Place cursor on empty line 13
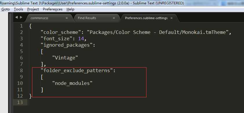244x113 pixels. [x=135, y=102]
